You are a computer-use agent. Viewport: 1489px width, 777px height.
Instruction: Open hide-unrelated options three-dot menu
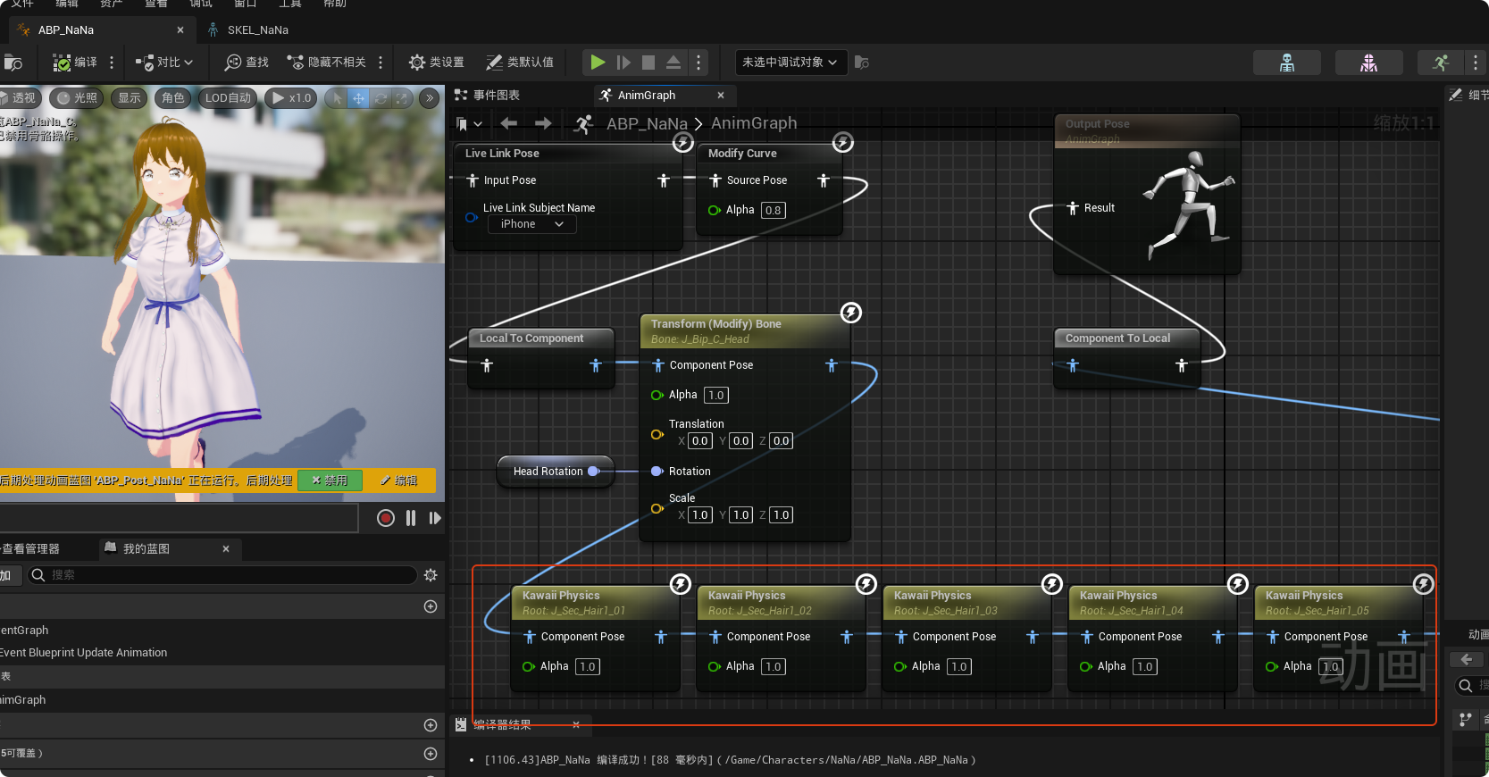[381, 63]
